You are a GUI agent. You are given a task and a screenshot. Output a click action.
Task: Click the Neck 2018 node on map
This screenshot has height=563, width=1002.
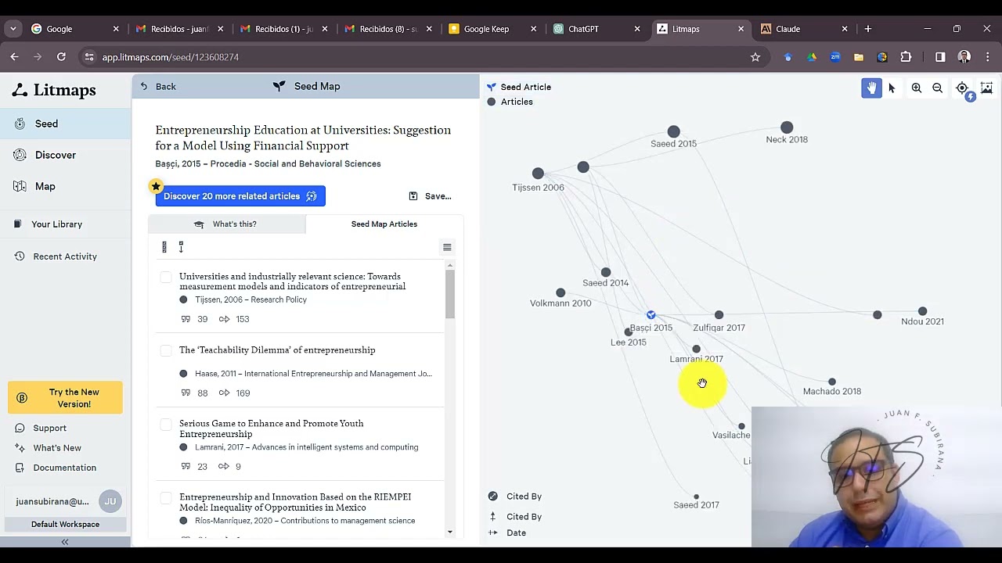(787, 127)
